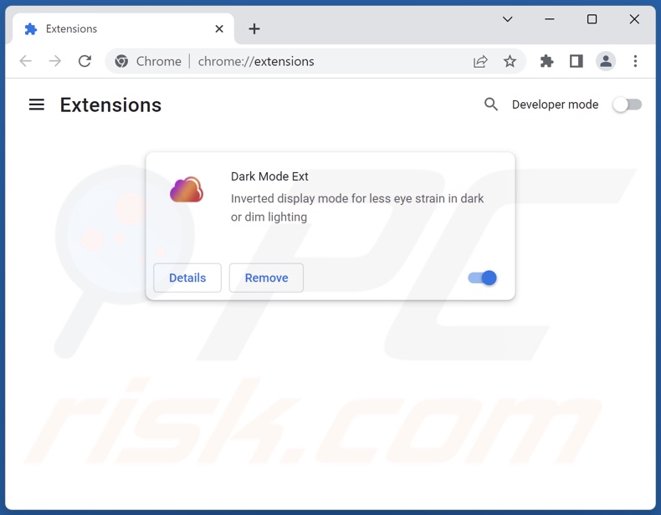This screenshot has height=515, width=661.
Task: Share this page using the share icon
Action: [480, 62]
